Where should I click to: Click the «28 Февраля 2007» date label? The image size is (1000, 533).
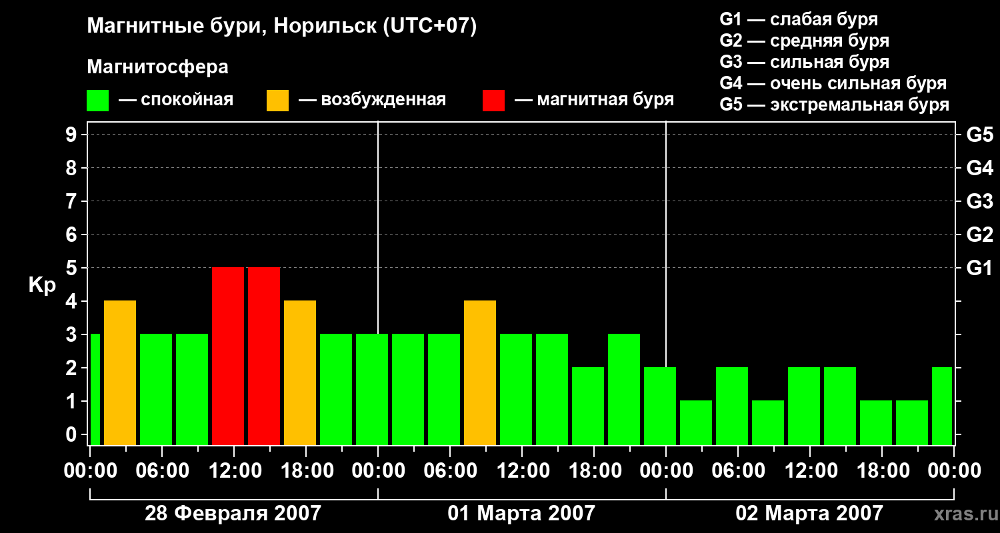click(233, 514)
